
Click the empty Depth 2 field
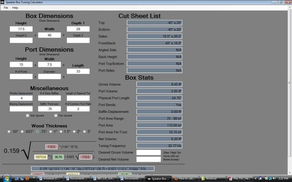[78, 40]
